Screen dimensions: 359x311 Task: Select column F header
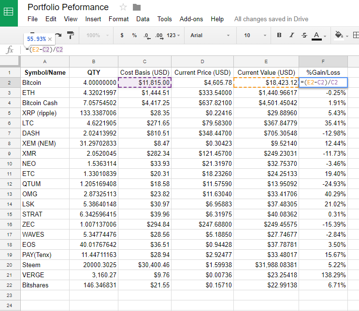tap(323, 61)
